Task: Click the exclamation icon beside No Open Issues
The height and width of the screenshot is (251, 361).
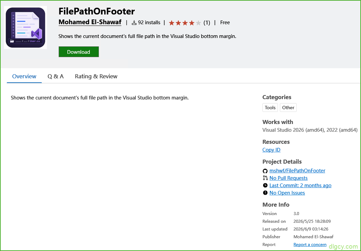Action: click(265, 193)
